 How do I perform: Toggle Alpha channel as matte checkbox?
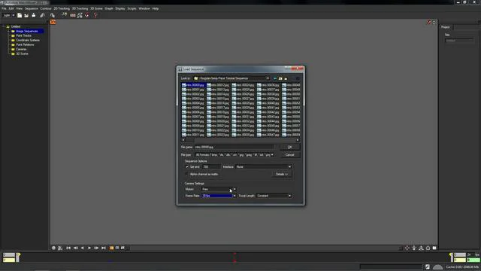(x=186, y=174)
